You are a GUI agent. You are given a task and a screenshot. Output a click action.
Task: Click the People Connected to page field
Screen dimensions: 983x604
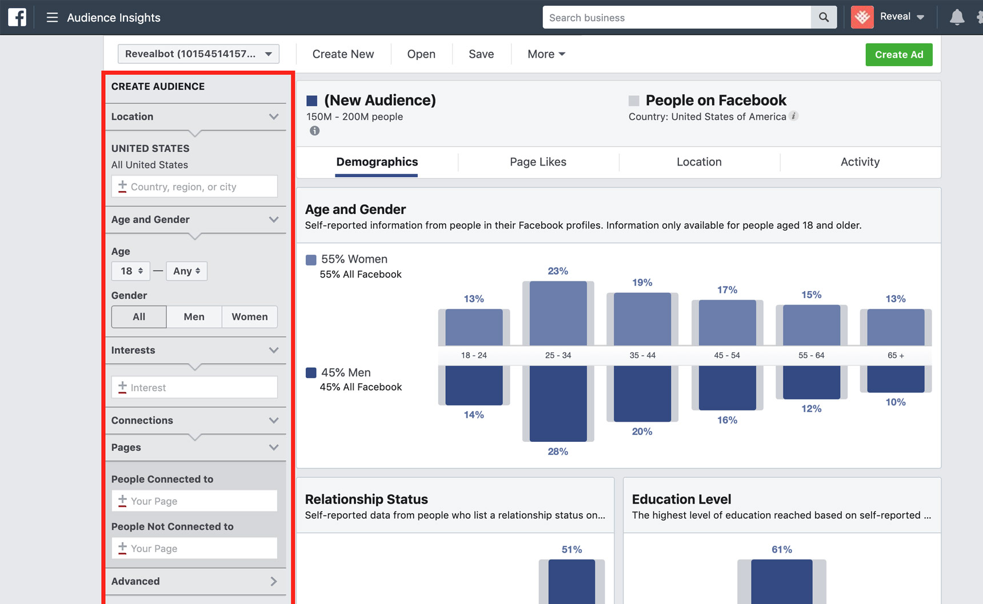tap(194, 501)
